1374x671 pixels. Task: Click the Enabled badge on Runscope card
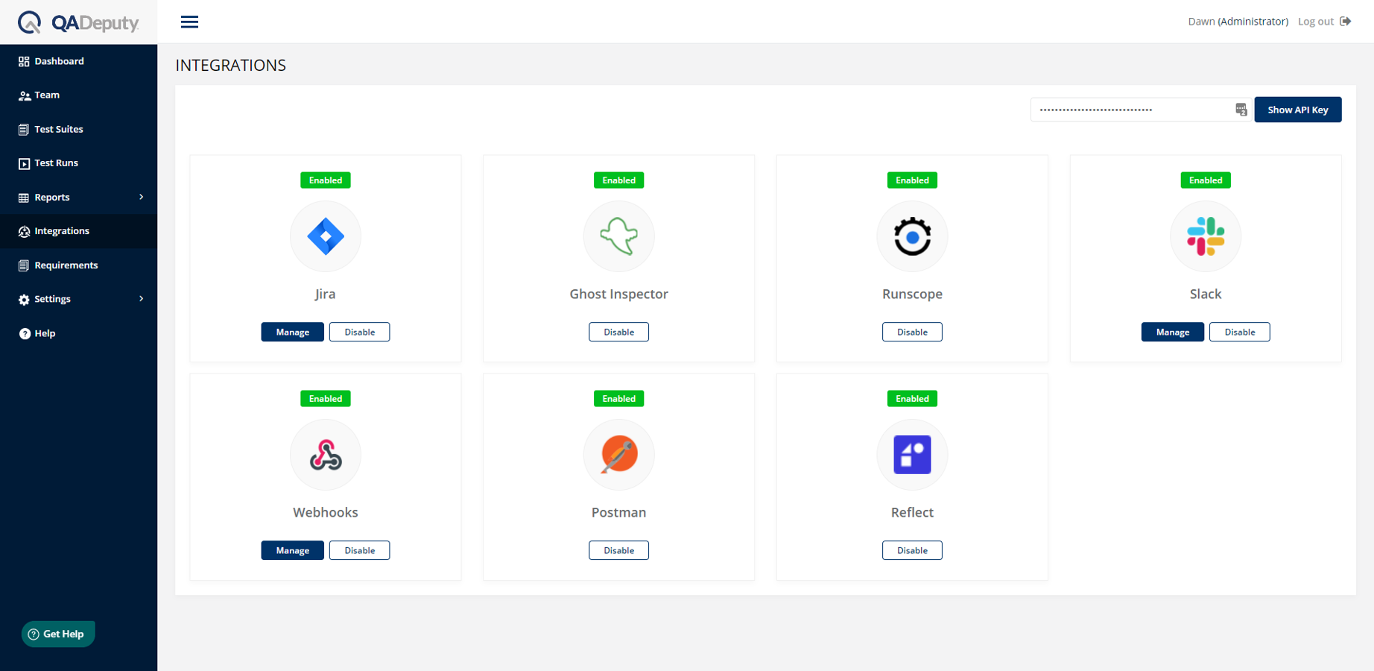click(912, 180)
